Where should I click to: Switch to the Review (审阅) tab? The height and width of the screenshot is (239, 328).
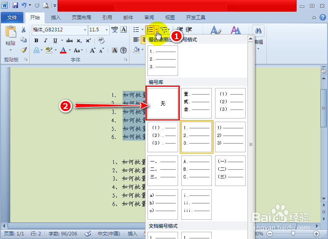[149, 18]
